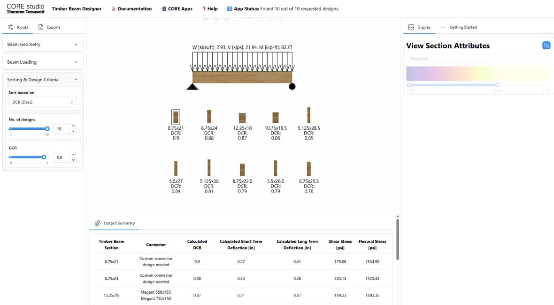
Task: Click the App Status info icon
Action: coord(229,9)
